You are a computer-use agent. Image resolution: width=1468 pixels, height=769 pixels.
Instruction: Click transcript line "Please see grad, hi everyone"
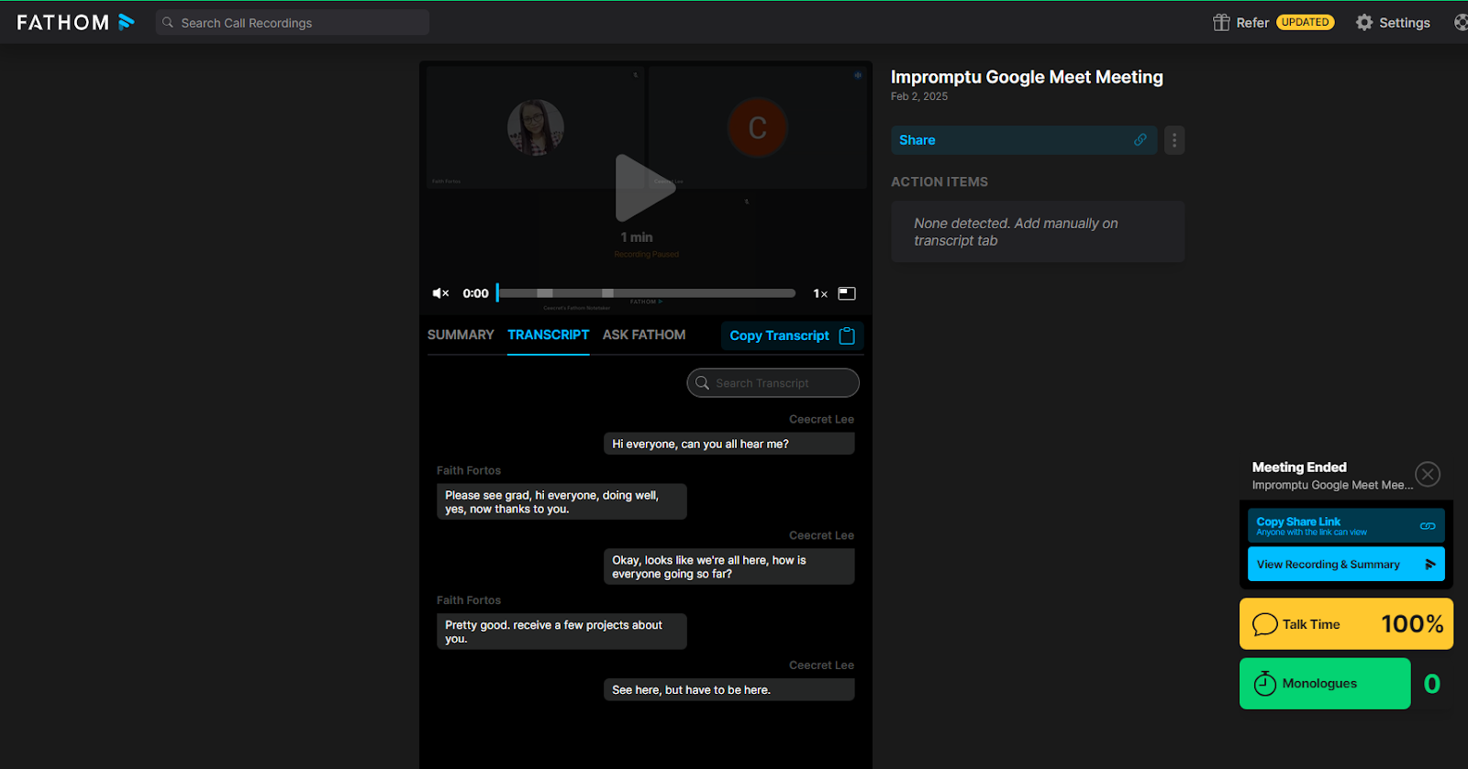(562, 502)
